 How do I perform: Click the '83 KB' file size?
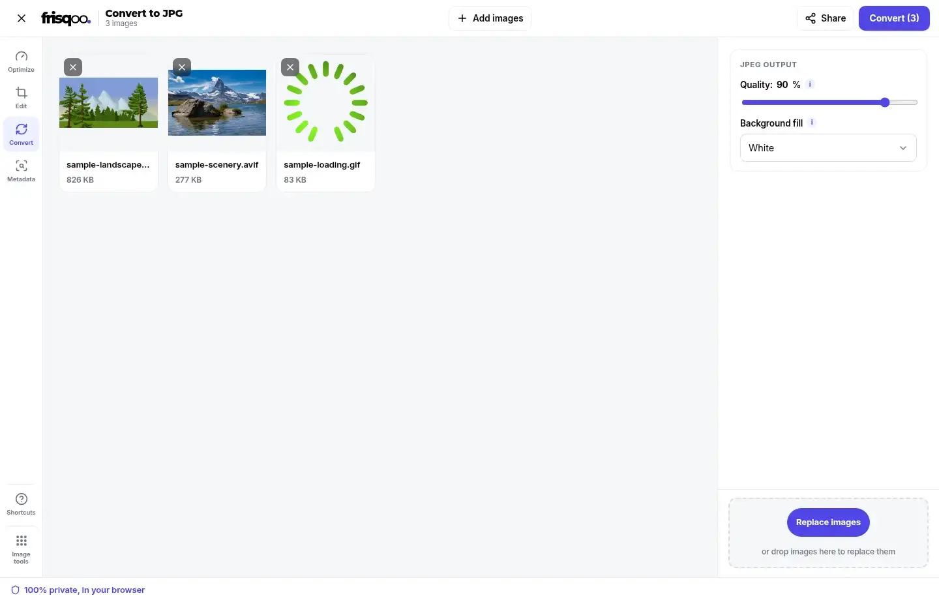[x=295, y=180]
